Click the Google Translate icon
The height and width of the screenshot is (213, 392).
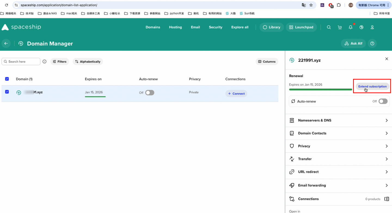coord(304,5)
